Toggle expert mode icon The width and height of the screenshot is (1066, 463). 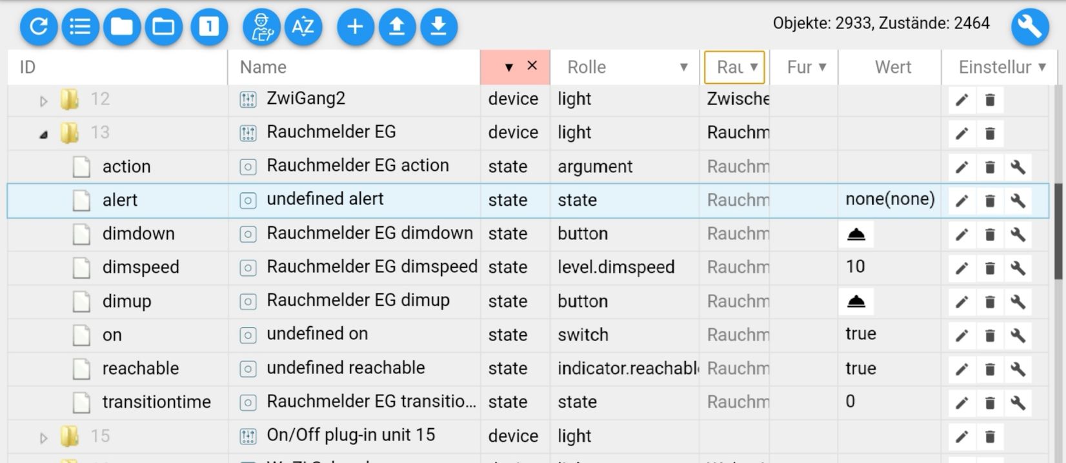[x=261, y=26]
